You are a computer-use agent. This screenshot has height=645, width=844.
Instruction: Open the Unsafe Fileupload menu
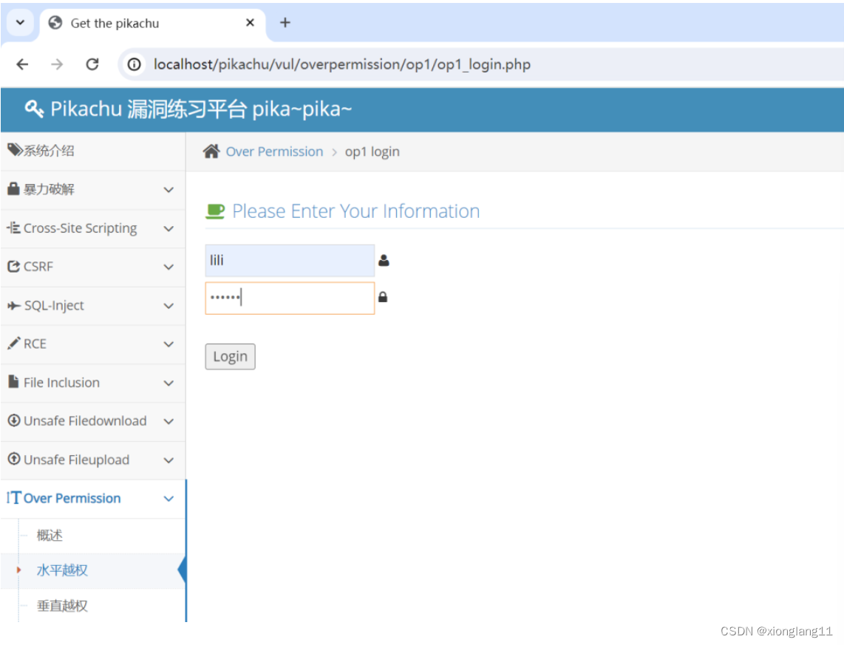[x=93, y=460]
